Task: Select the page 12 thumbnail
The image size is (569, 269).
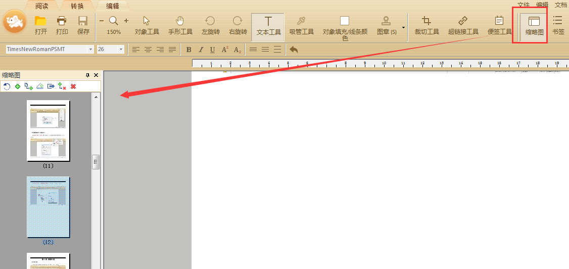Action: 49,207
